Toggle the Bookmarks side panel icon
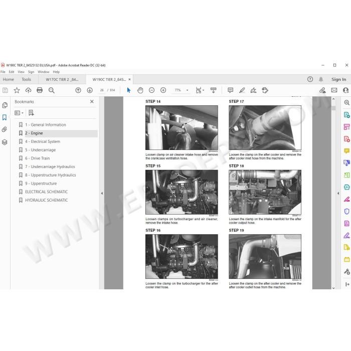 tap(5, 117)
